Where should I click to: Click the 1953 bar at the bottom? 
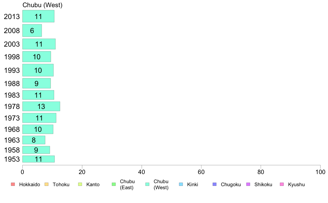(x=38, y=159)
